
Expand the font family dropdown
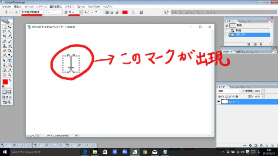coord(43,12)
